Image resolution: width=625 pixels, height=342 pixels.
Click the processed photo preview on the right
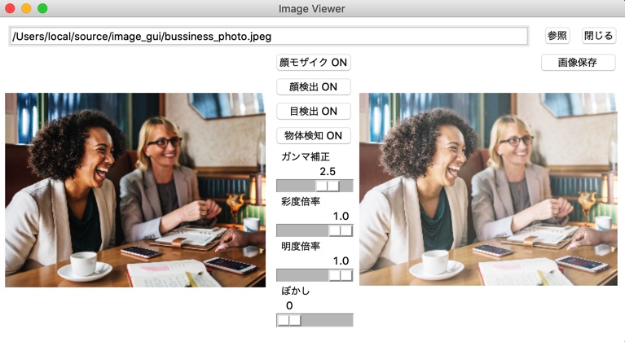point(488,189)
